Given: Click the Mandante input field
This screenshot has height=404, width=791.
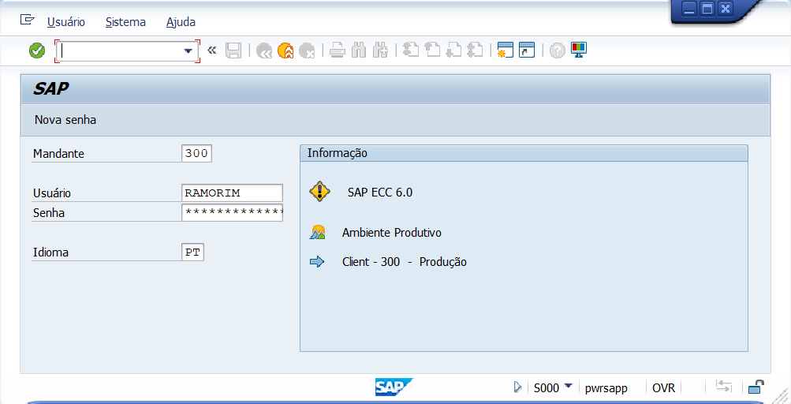Looking at the screenshot, I should [x=196, y=154].
